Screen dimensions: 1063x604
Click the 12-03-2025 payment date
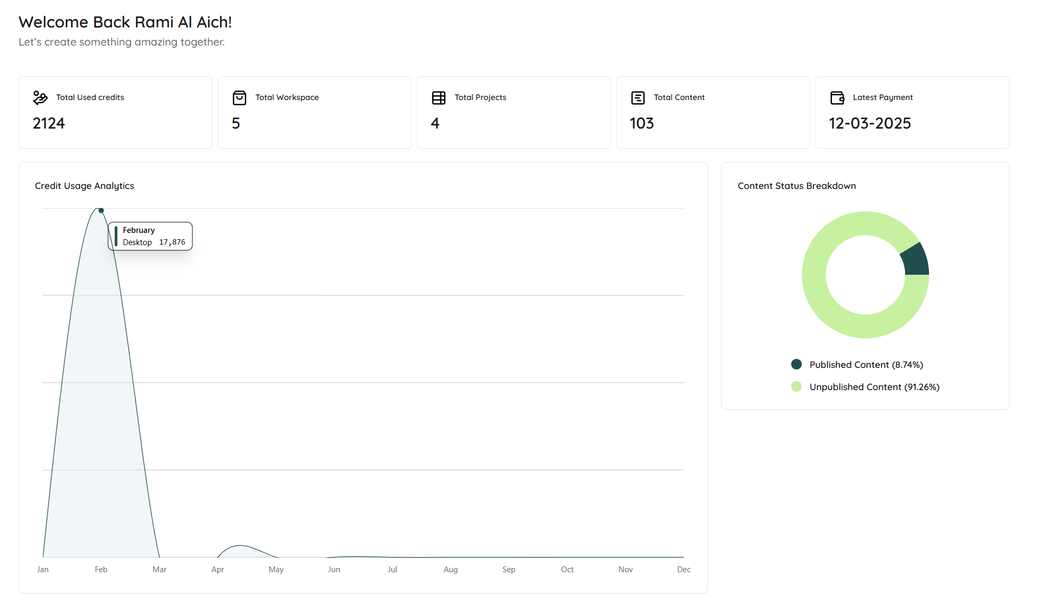point(870,123)
